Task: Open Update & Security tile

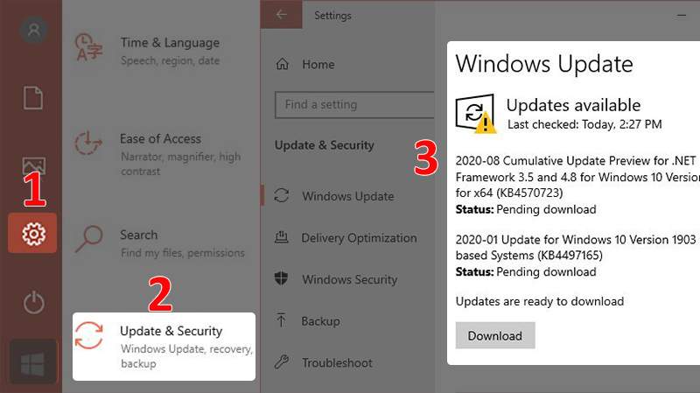Action: (x=164, y=346)
